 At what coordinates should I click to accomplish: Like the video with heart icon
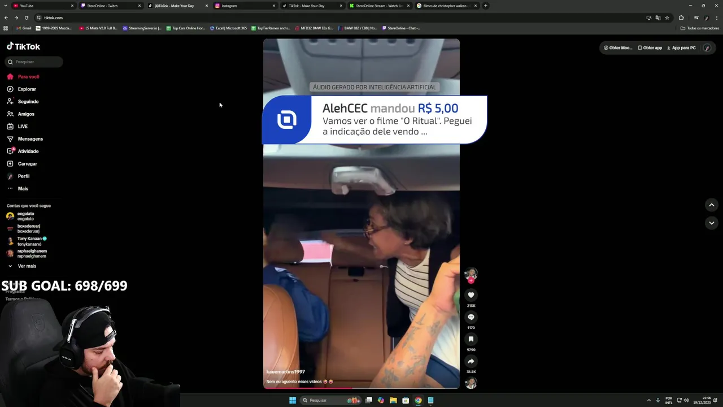tap(471, 295)
